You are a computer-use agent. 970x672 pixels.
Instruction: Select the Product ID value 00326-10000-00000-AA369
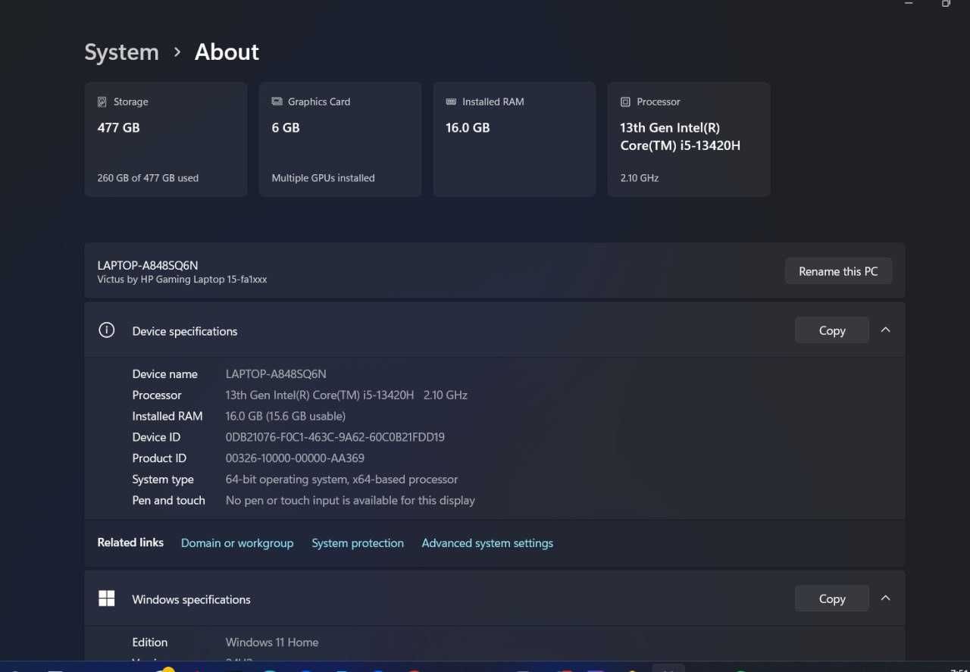[295, 458]
